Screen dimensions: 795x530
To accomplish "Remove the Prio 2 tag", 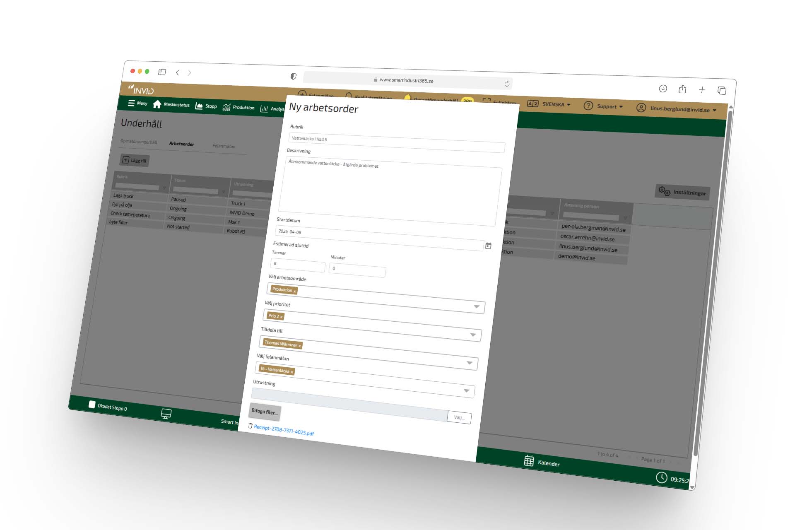I will pyautogui.click(x=282, y=317).
